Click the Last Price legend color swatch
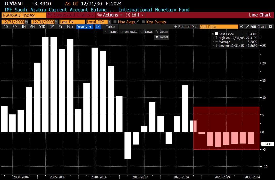The height and width of the screenshot is (180, 275). [216, 34]
